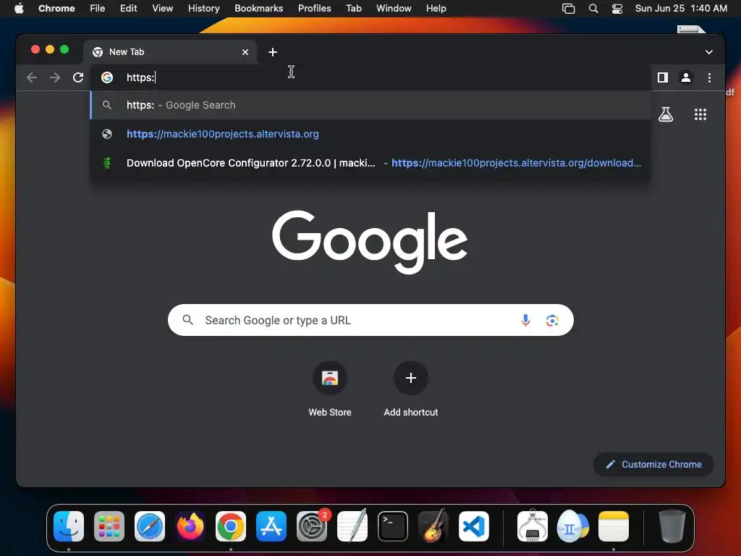
Task: Click the Chrome icon in the Dock
Action: [x=231, y=526]
